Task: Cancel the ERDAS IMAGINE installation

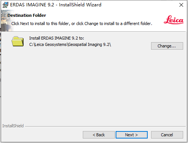Action: [x=167, y=135]
